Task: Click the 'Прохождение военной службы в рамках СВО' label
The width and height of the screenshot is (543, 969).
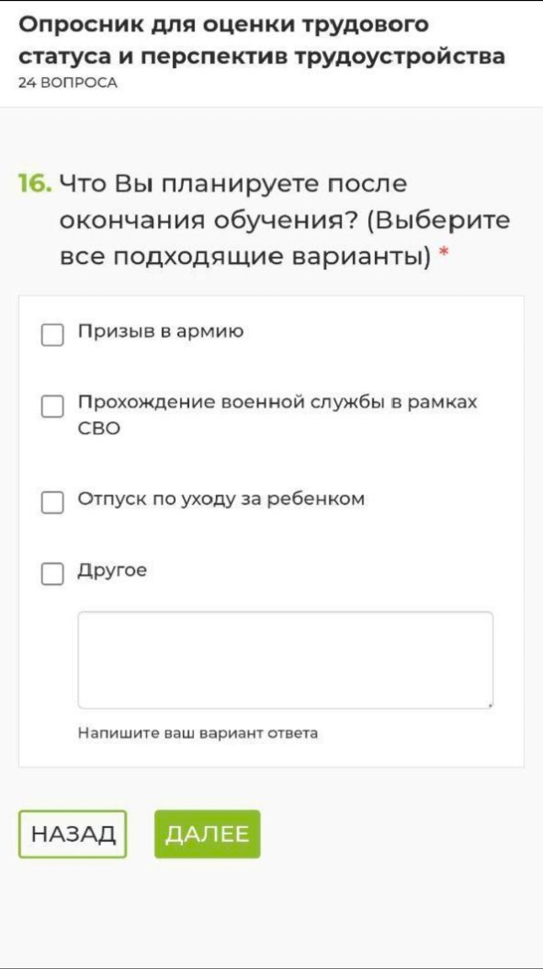Action: pos(277,414)
